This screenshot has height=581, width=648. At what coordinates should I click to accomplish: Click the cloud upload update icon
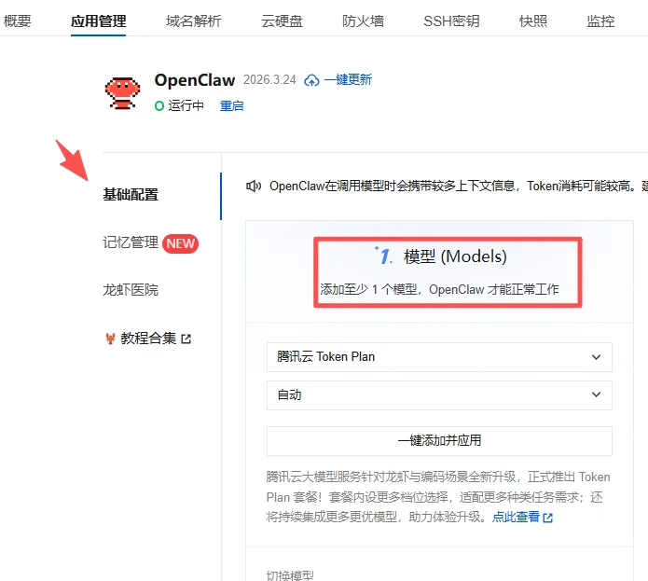tap(311, 80)
